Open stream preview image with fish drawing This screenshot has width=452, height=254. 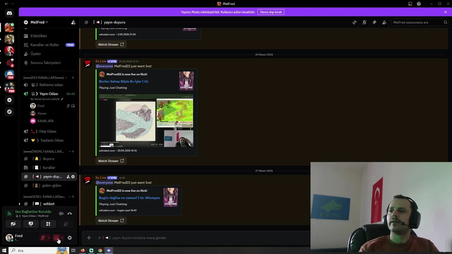click(x=146, y=121)
